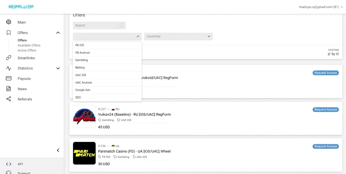
Task: Click the By ID sorting icon
Action: [329, 54]
